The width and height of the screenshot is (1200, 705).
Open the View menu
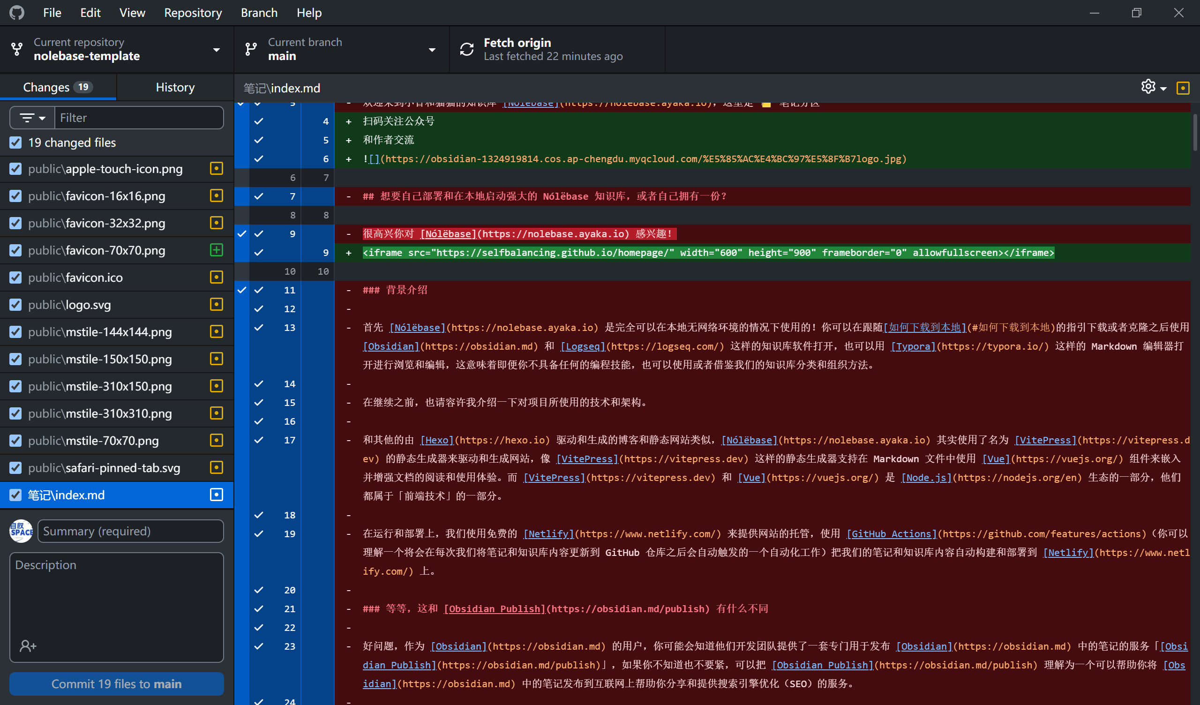(132, 13)
